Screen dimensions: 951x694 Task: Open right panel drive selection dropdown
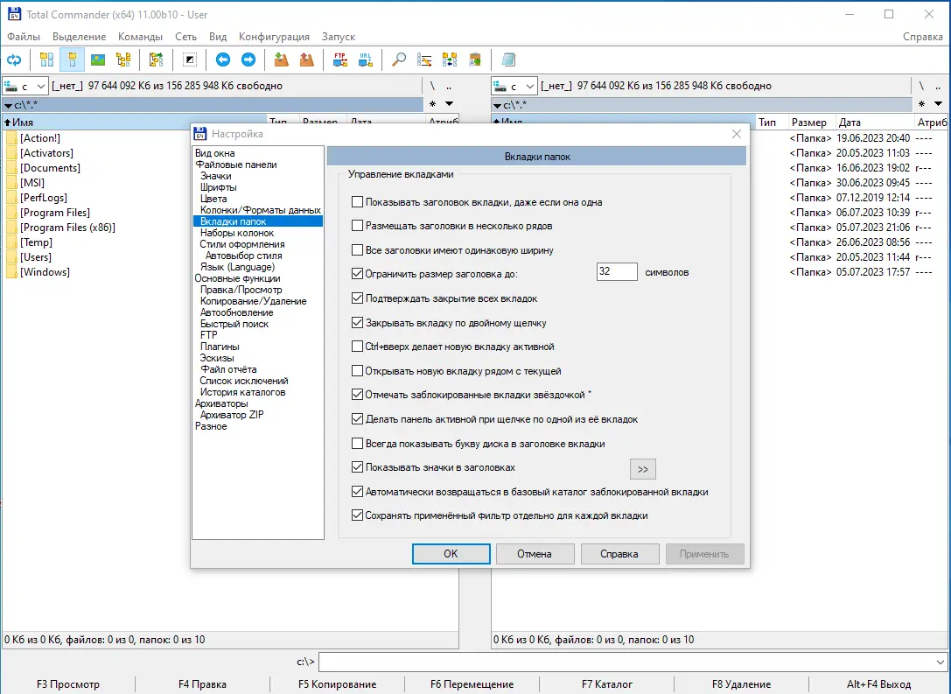coord(514,86)
